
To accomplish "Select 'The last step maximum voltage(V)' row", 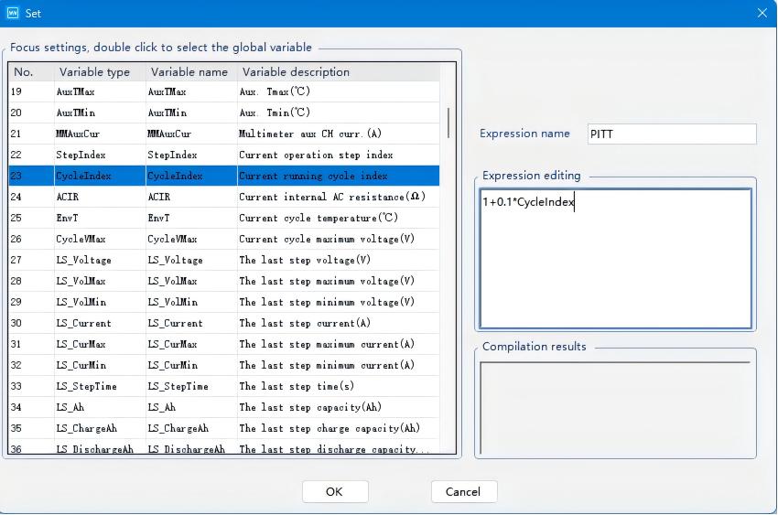I will (x=339, y=281).
